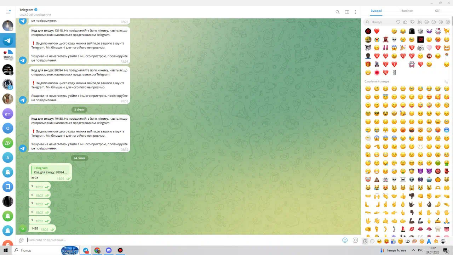Jump to recent emoji clock section

coord(365,241)
